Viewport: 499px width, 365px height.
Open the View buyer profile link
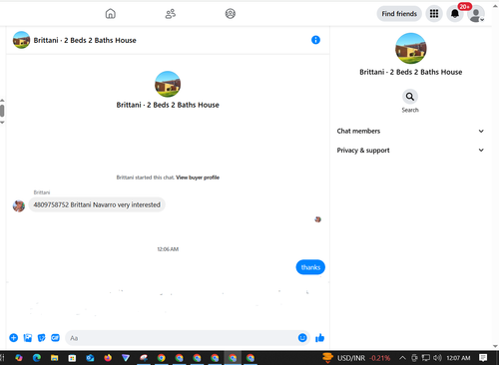tap(198, 178)
